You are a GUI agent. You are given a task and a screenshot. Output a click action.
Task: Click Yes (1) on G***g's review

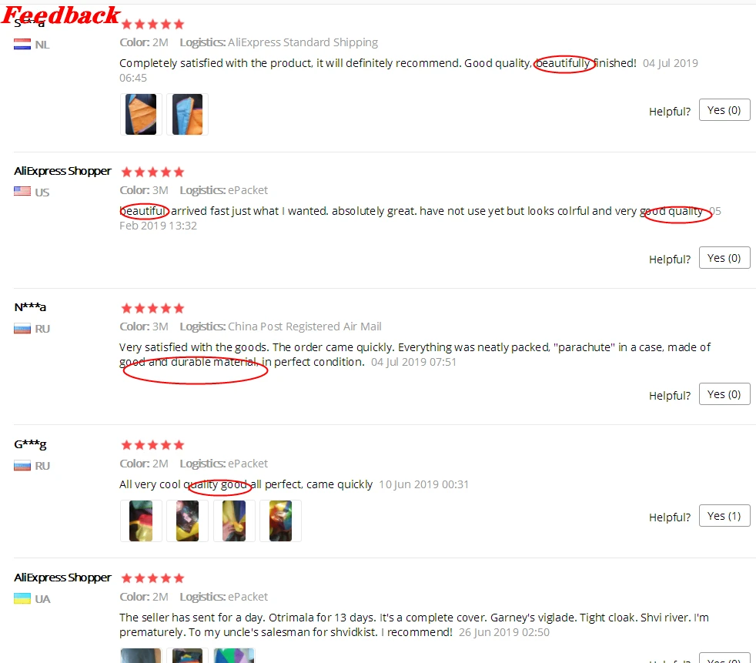coord(724,516)
